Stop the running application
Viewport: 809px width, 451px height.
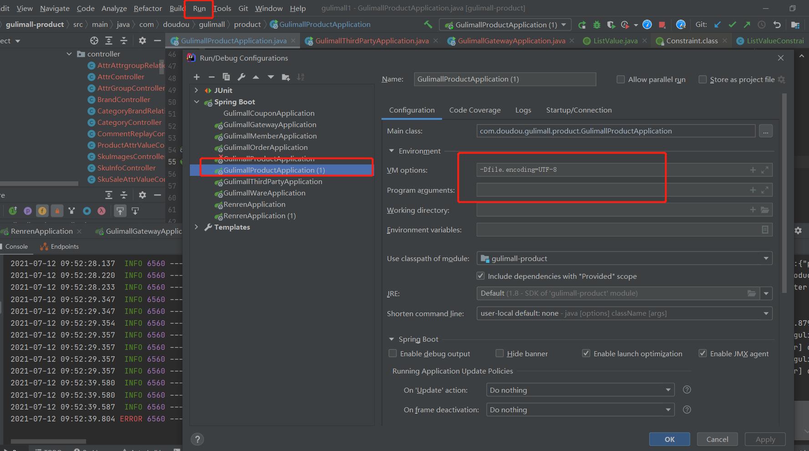(x=662, y=25)
